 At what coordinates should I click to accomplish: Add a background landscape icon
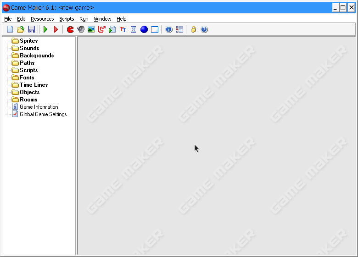point(91,29)
